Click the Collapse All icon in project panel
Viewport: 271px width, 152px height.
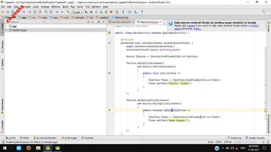(x=93, y=22)
